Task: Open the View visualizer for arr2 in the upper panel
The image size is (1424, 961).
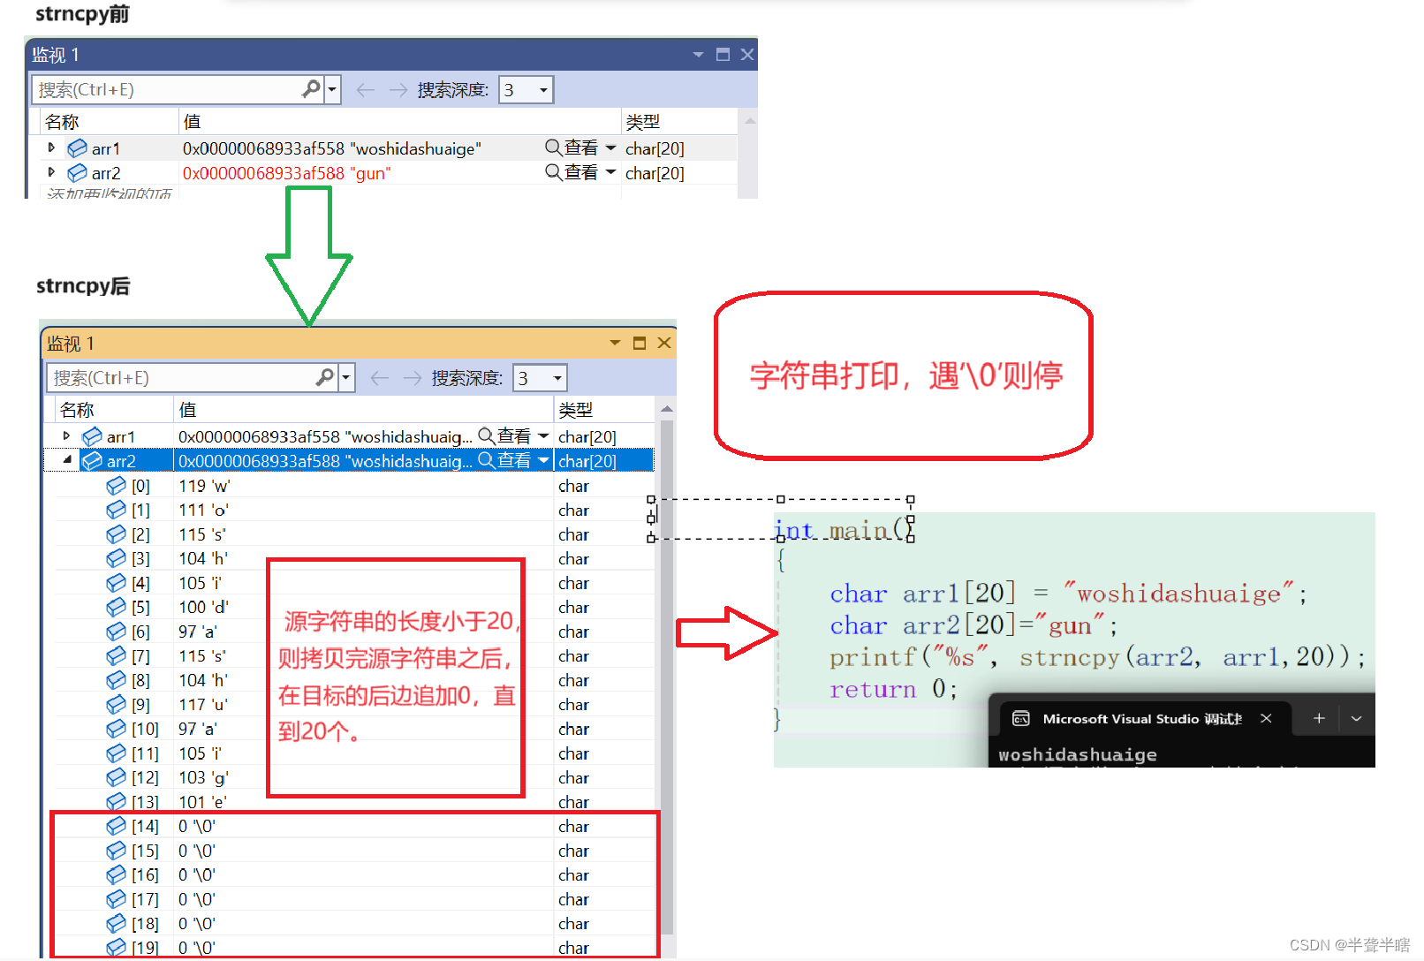Action: 572,172
